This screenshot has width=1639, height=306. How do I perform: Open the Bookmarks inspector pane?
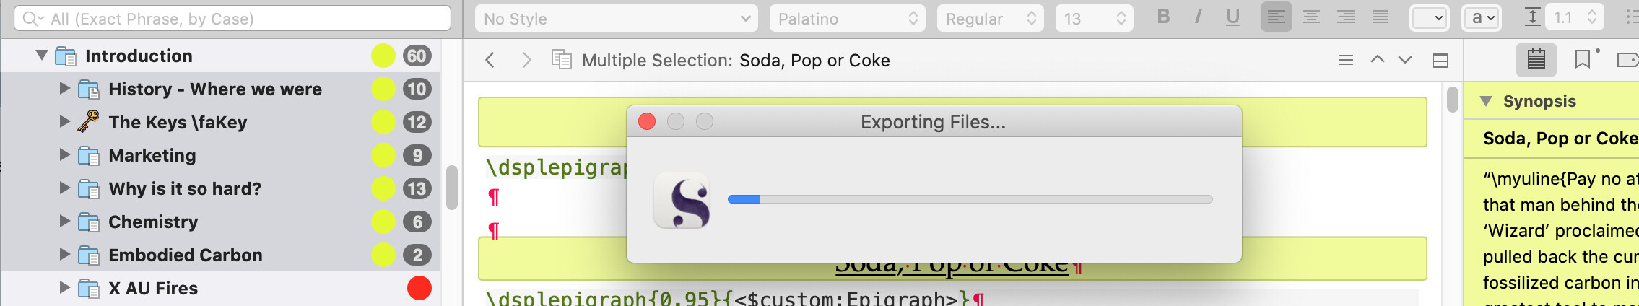click(x=1583, y=59)
